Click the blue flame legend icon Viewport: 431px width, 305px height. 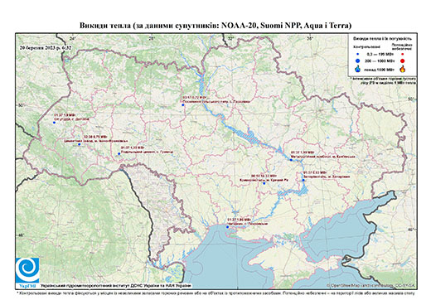coord(358,69)
